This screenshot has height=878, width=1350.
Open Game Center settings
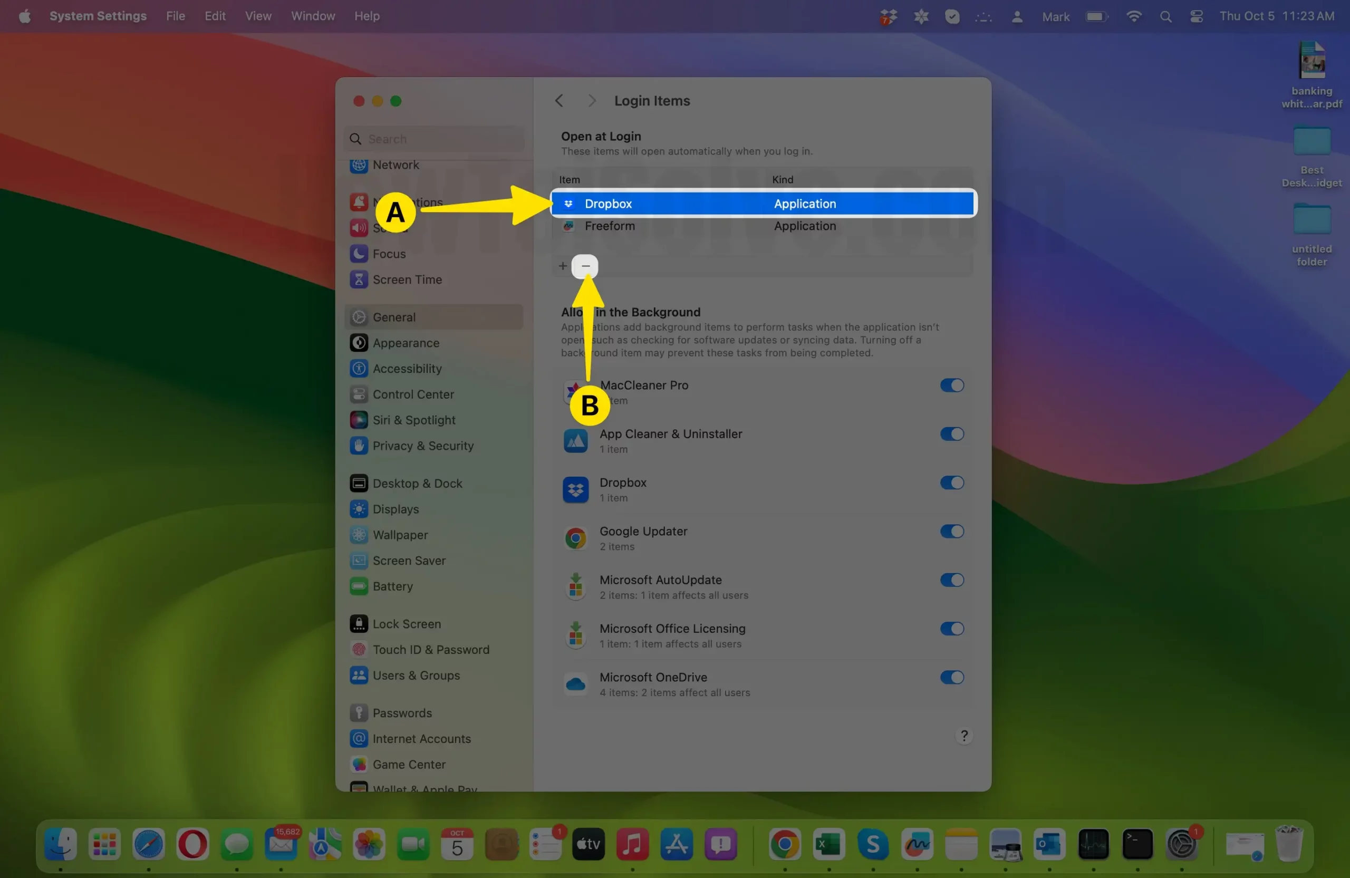(x=433, y=765)
